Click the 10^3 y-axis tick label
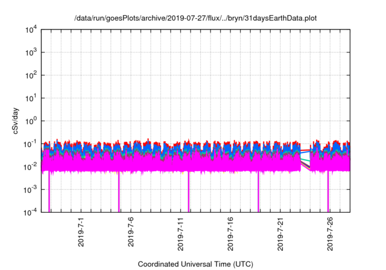The height and width of the screenshot is (270, 386). click(x=31, y=52)
